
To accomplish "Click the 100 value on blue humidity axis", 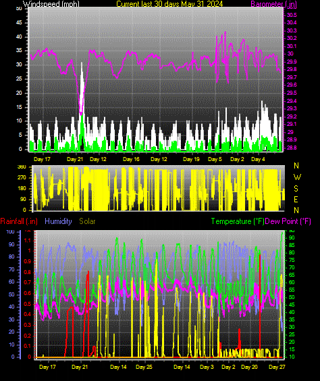I will 10,231.
